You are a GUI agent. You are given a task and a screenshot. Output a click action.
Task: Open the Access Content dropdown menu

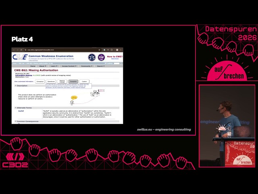[69, 66]
